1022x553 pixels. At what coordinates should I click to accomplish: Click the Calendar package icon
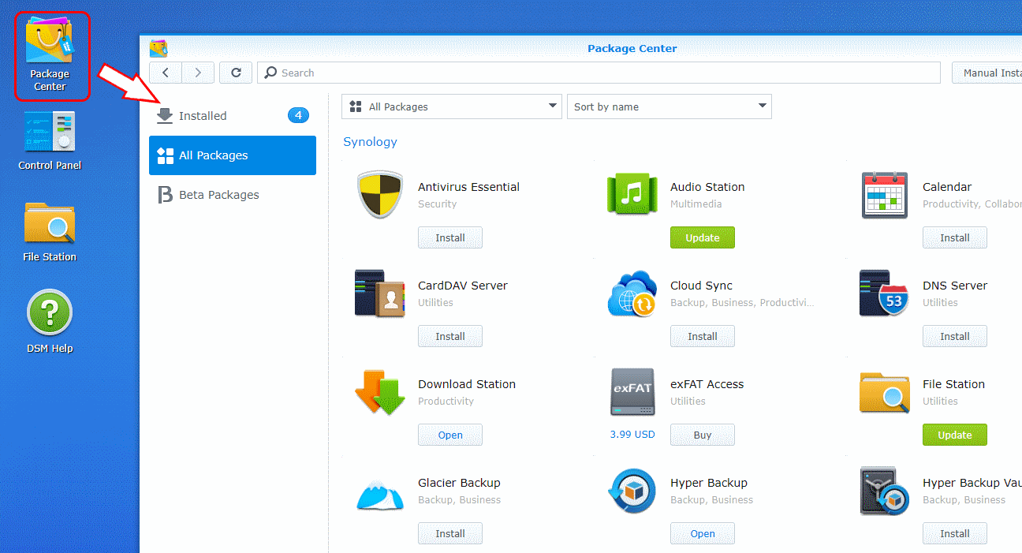tap(885, 195)
